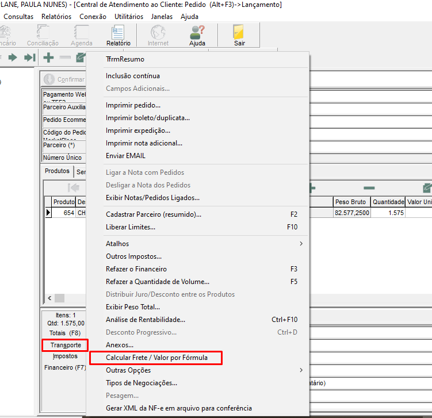Click the next record arrow icon

pyautogui.click(x=12, y=57)
